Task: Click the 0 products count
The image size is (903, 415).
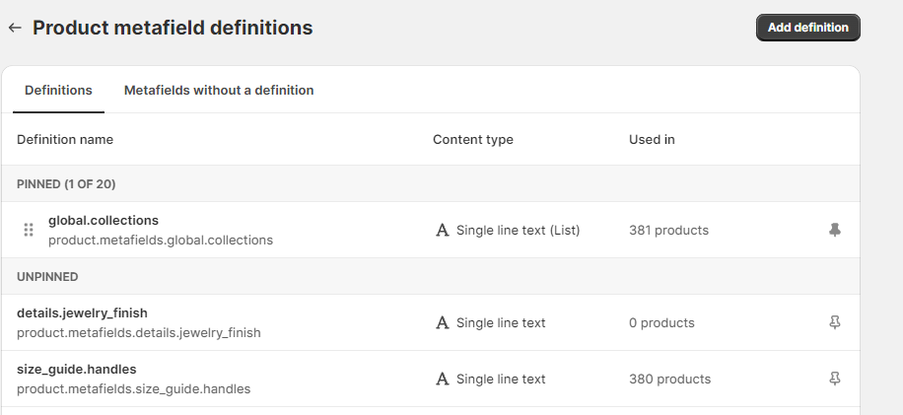Action: point(661,323)
